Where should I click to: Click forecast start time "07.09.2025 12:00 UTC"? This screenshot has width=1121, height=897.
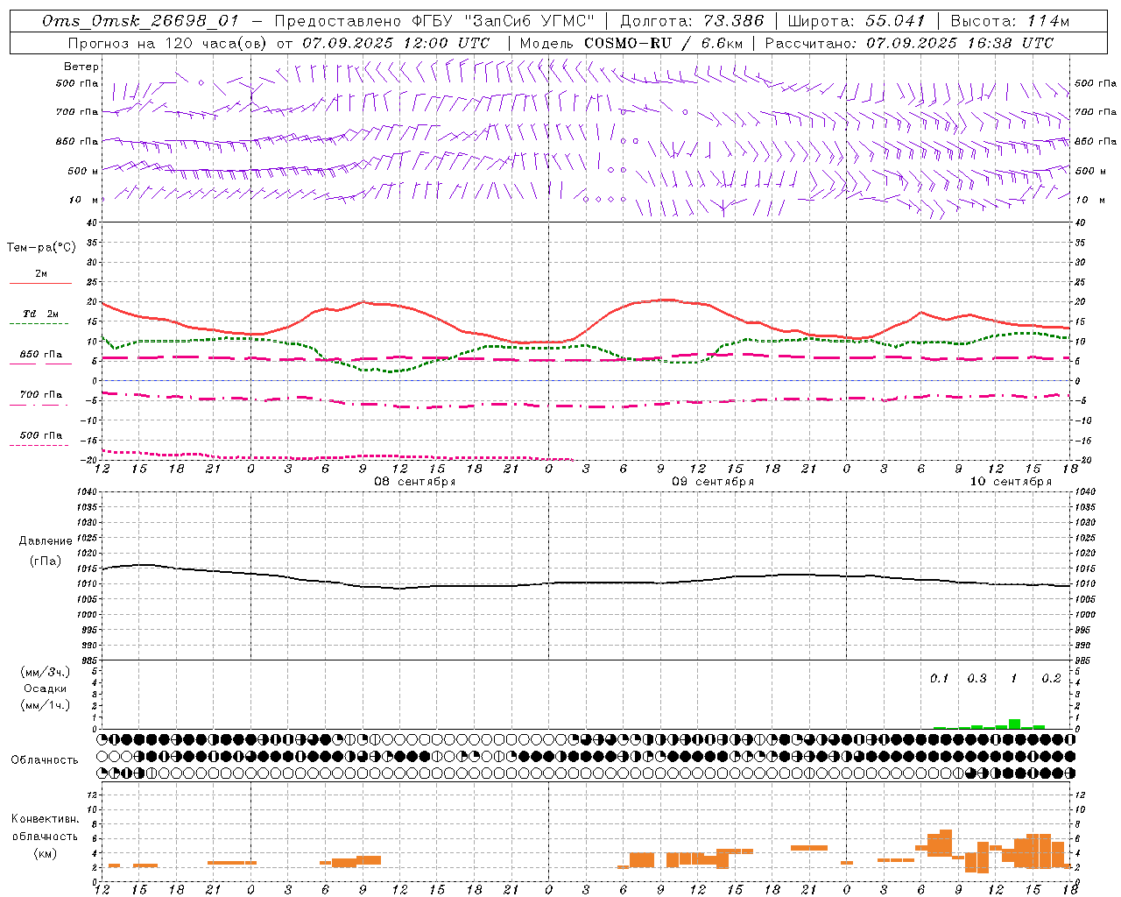click(x=396, y=43)
